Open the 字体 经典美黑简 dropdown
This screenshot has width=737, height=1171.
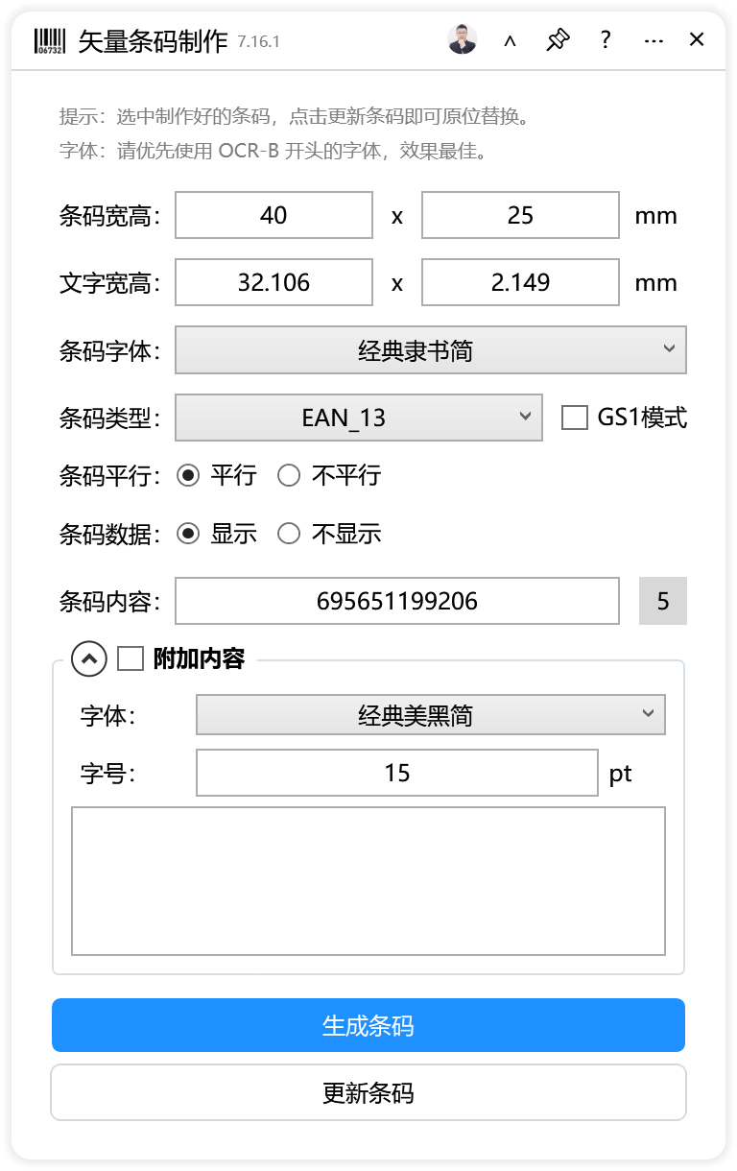431,715
